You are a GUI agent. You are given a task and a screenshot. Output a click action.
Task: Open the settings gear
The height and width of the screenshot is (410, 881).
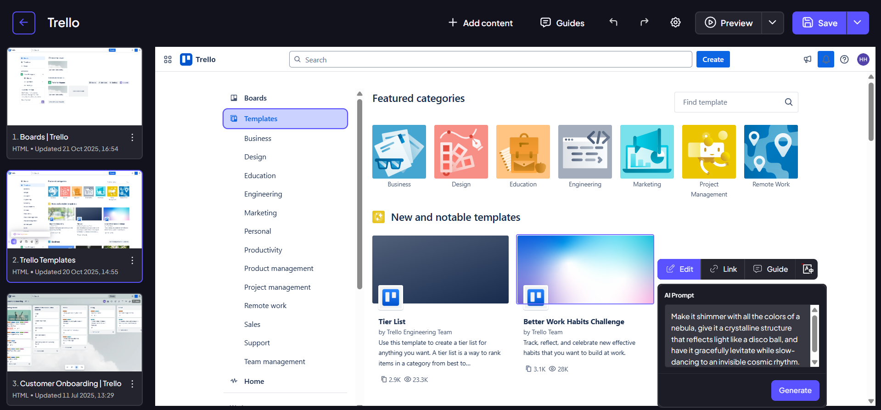point(675,22)
